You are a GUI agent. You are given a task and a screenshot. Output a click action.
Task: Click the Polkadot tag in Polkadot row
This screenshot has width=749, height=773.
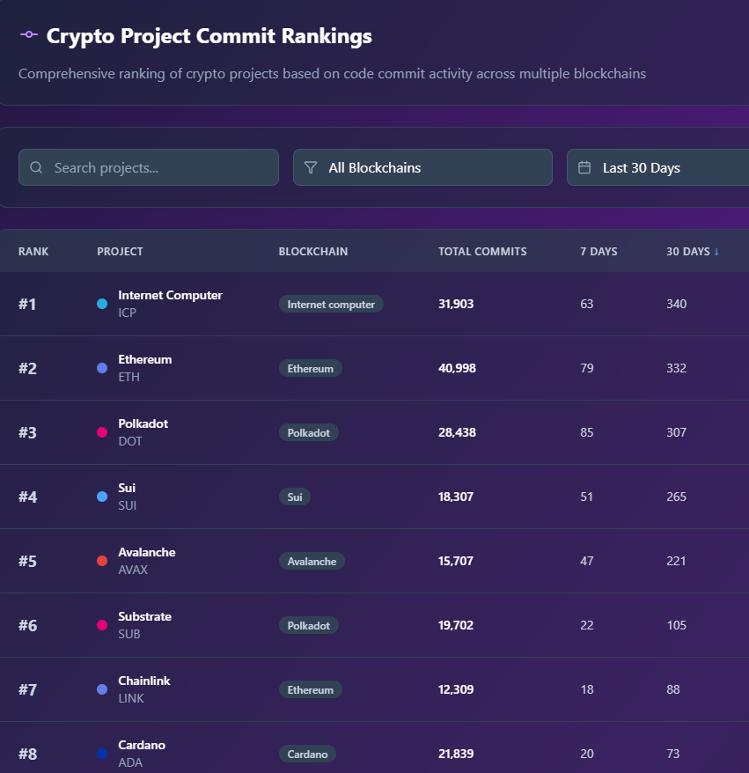coord(308,433)
